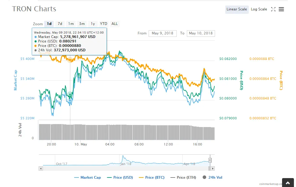Click the 12:00 time axis label
The height and width of the screenshot is (187, 296).
point(168,144)
